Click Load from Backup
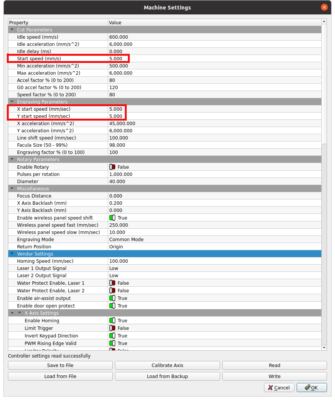The height and width of the screenshot is (400, 335). pos(167,376)
